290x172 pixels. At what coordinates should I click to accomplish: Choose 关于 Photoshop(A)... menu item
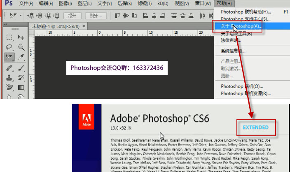coord(252,26)
